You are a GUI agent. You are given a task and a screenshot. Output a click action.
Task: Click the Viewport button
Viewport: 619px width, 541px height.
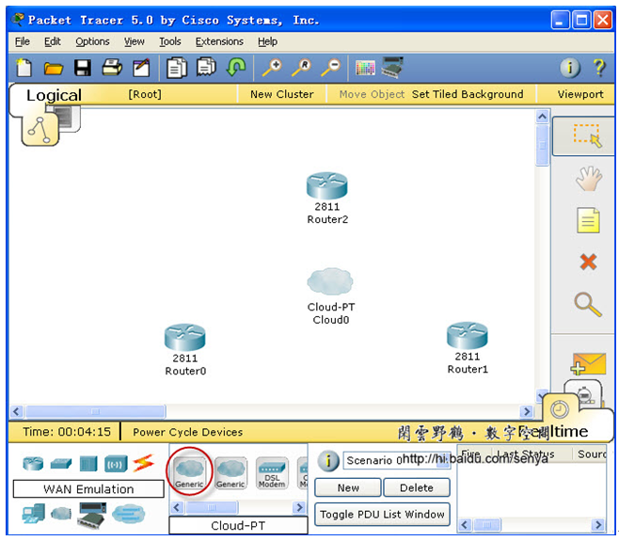pos(580,94)
